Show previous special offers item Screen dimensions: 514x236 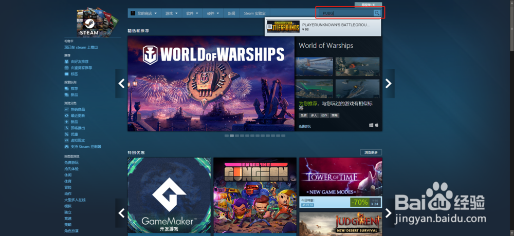(x=121, y=213)
